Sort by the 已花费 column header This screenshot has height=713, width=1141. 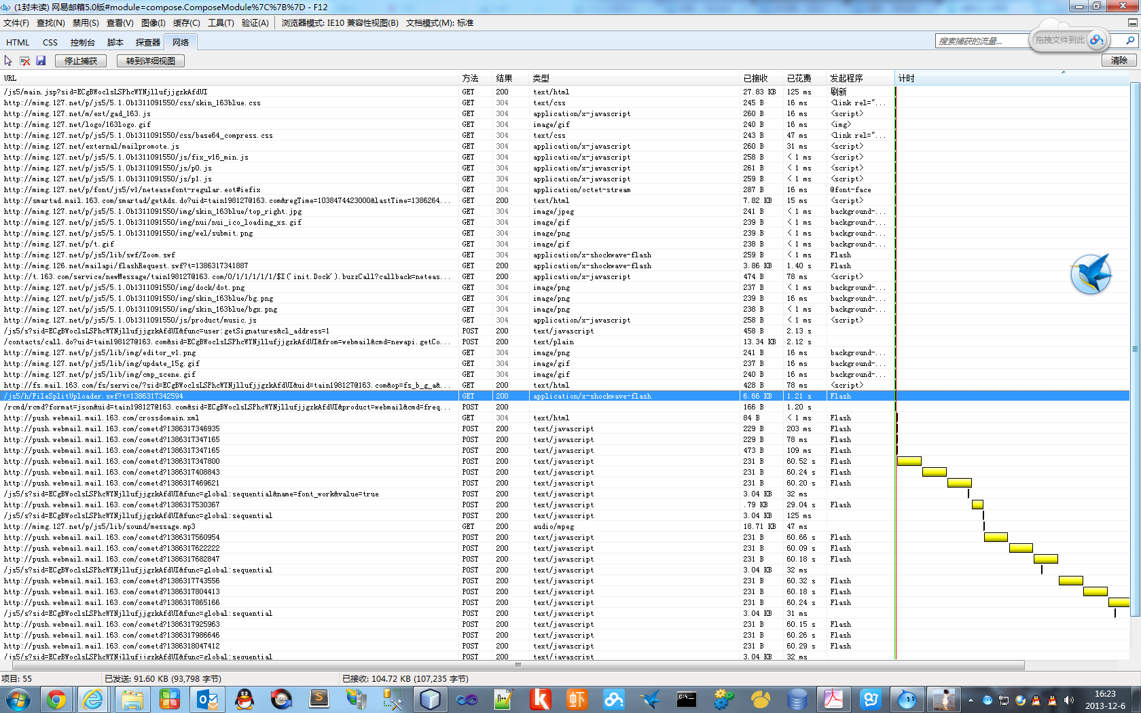[805, 78]
